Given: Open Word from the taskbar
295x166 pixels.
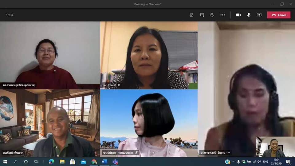Looking at the screenshot, I should point(104,162).
